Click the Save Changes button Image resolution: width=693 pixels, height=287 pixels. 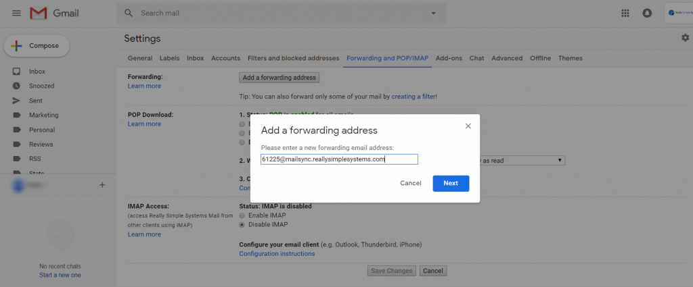point(392,271)
